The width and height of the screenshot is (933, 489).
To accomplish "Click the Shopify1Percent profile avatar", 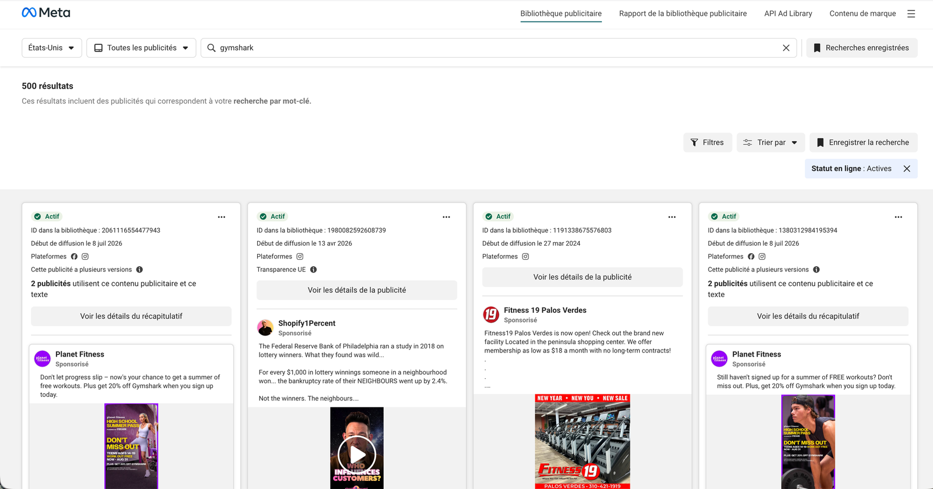I will coord(265,328).
